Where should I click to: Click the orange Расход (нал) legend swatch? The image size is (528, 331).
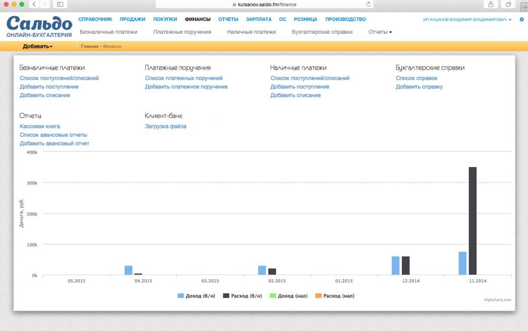pos(318,296)
